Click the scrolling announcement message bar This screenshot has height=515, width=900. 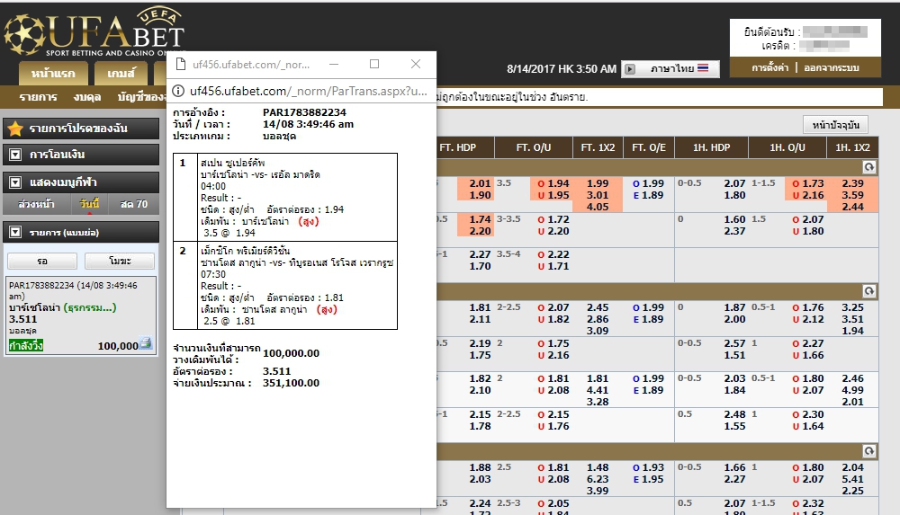tap(659, 97)
